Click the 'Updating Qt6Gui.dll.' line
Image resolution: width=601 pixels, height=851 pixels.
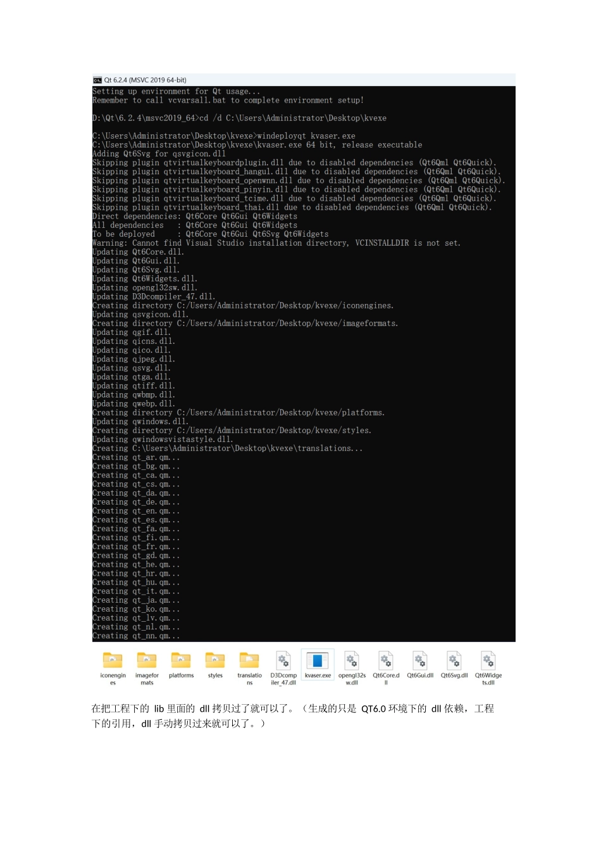[136, 261]
